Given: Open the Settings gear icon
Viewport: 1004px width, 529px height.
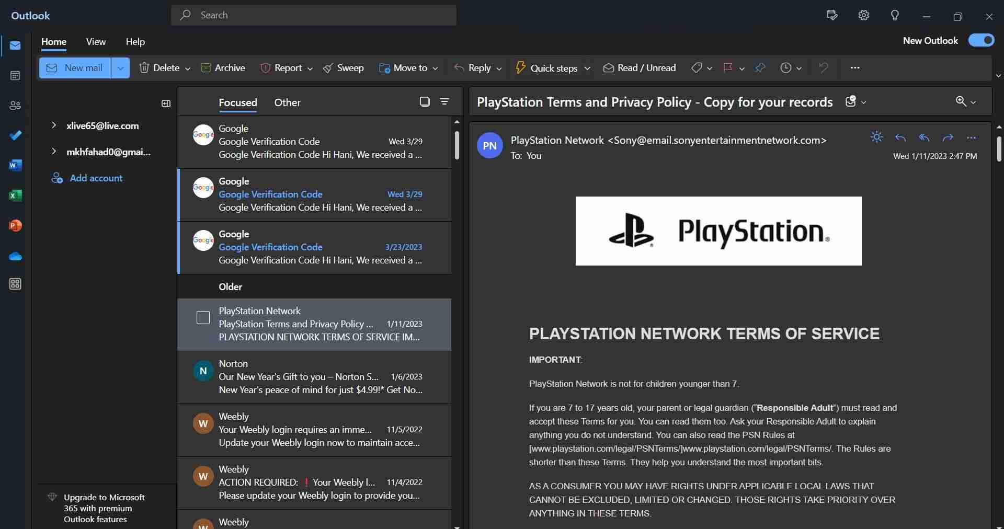Looking at the screenshot, I should [x=864, y=16].
